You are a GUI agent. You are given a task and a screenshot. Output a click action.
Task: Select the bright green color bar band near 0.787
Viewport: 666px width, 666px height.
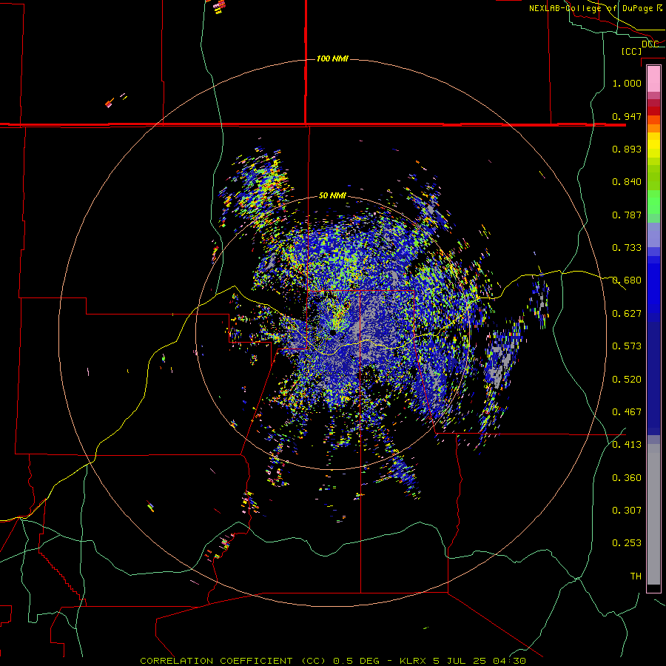[653, 202]
